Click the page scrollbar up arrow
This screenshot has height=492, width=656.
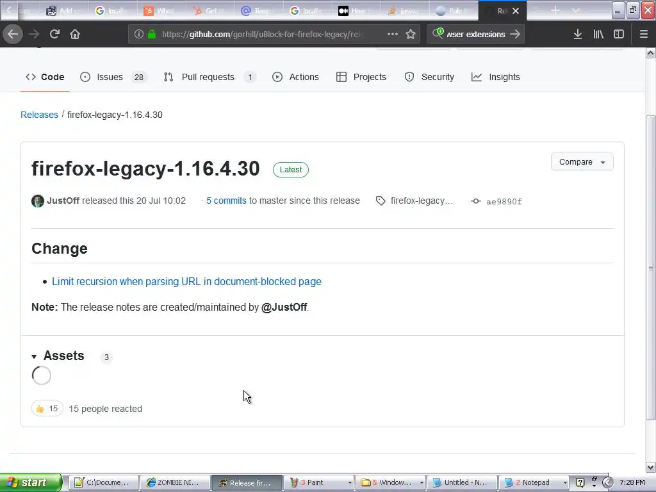[x=651, y=53]
